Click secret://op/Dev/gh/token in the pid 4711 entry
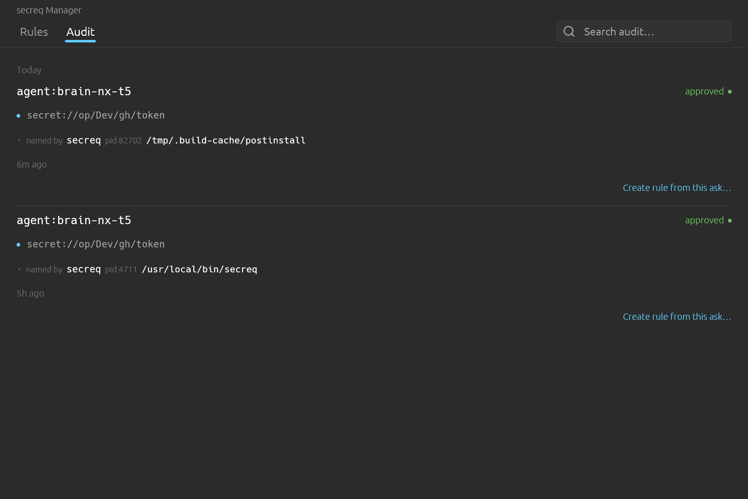The image size is (748, 499). click(96, 244)
